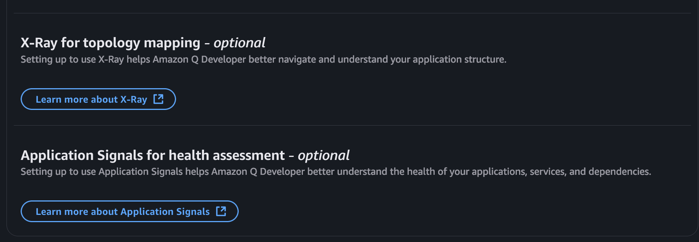Viewport: 699px width, 242px height.
Task: Click the X-Ray setup description sentence
Action: point(263,60)
